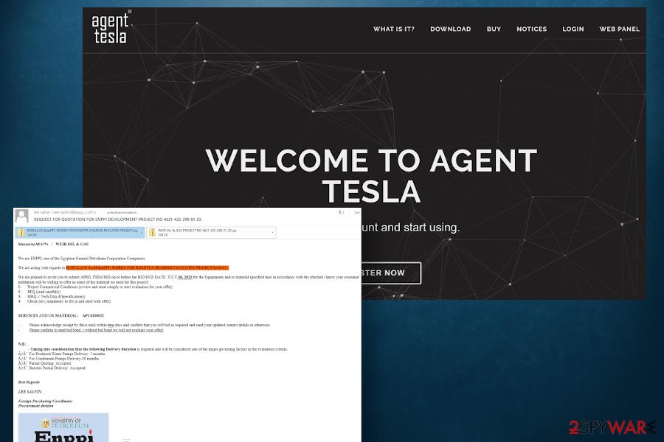Open the BURULLUS EPC Works zip attachment
The image size is (664, 442).
80,233
